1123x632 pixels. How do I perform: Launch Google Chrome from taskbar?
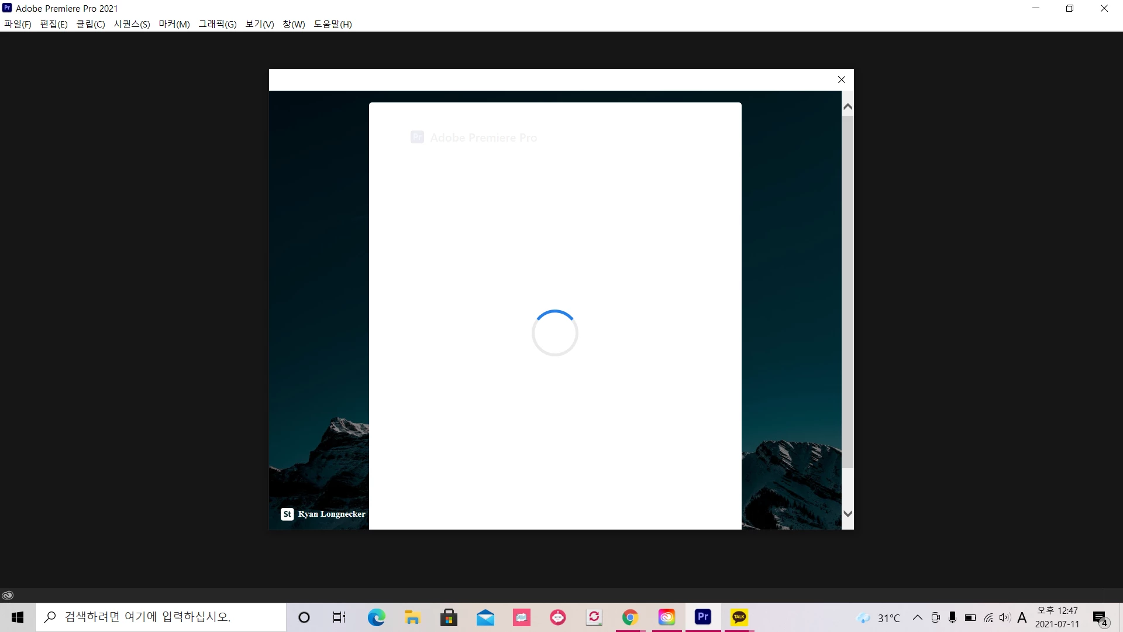tap(630, 617)
